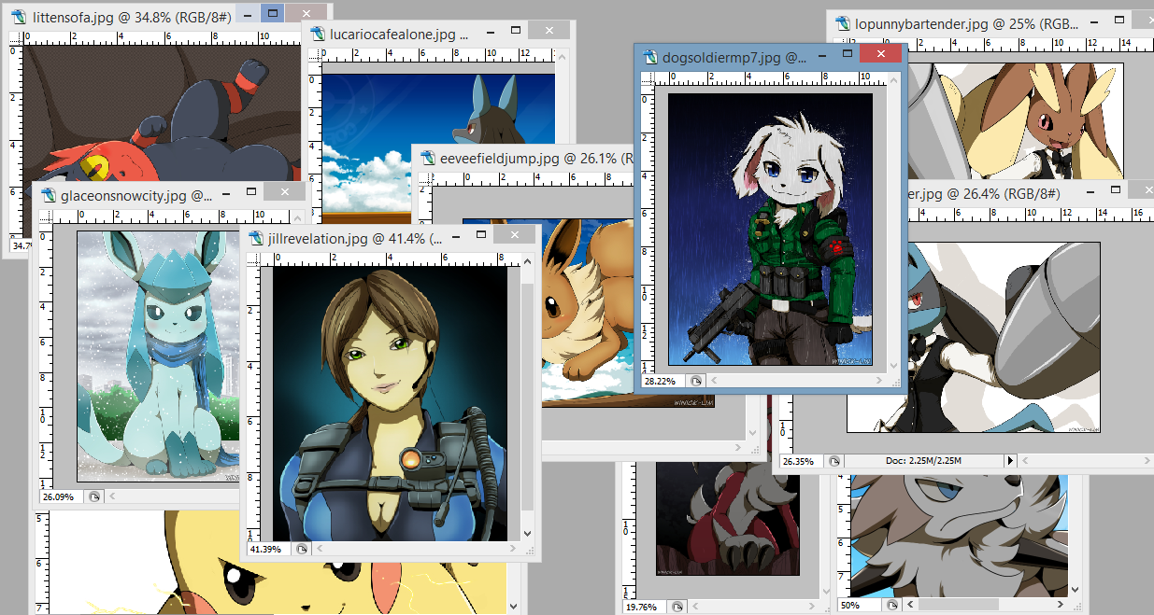Bring the glaceonsnowcity.jpg window forward by its title
1154x615 pixels.
[x=136, y=196]
